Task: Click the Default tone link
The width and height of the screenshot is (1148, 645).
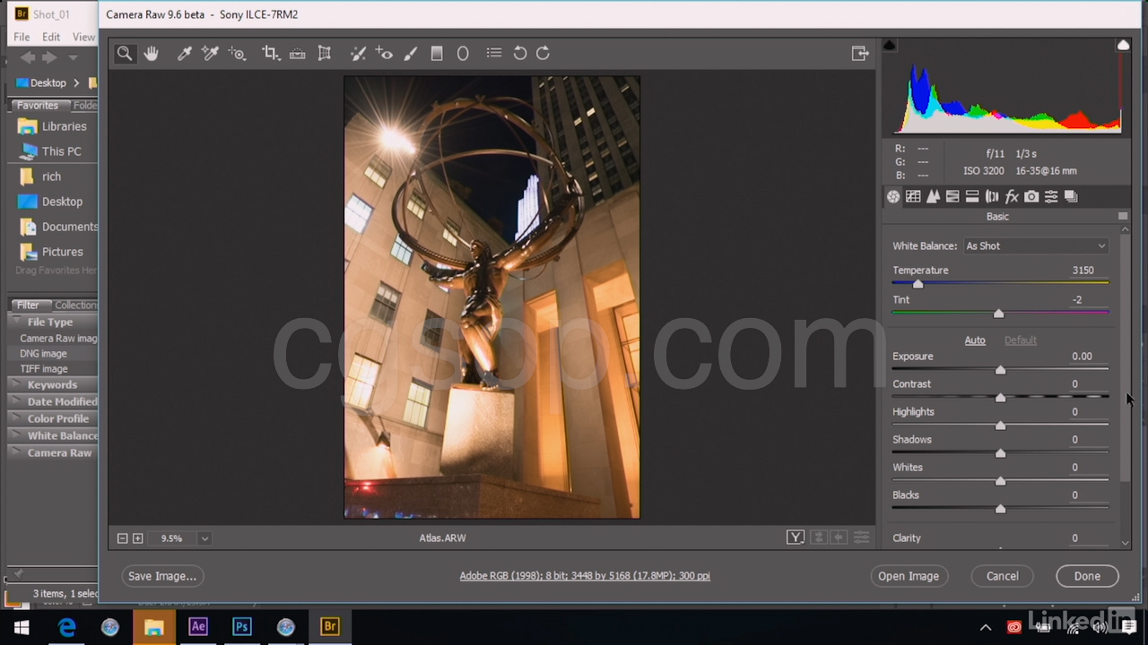Action: [x=1020, y=340]
